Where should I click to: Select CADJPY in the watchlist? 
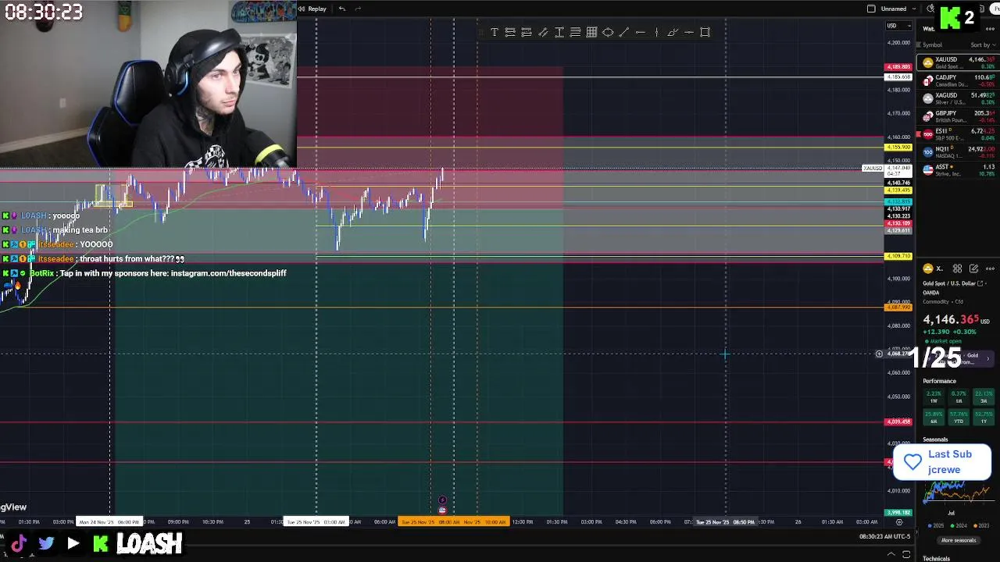pos(959,80)
